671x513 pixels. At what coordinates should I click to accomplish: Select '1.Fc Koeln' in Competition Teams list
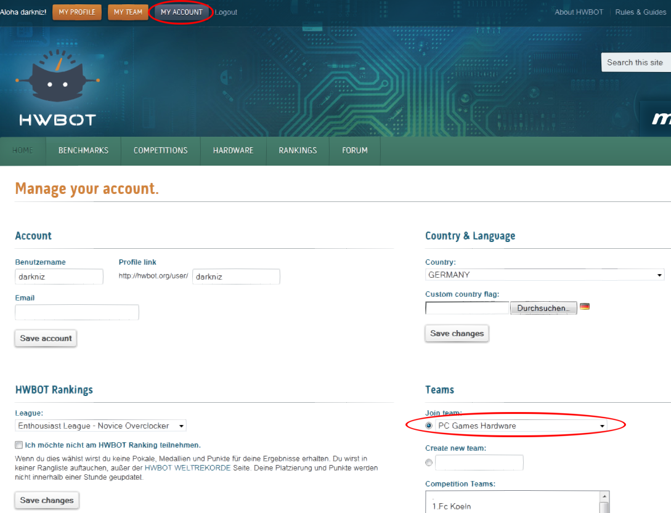coord(452,506)
